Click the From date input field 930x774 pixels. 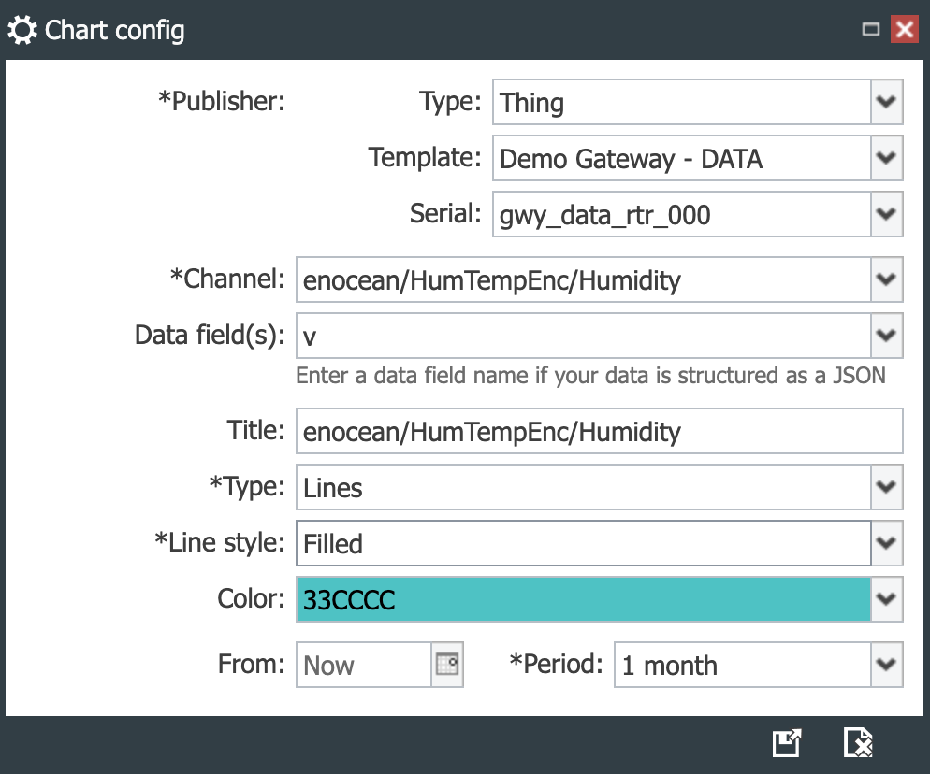pyautogui.click(x=364, y=665)
